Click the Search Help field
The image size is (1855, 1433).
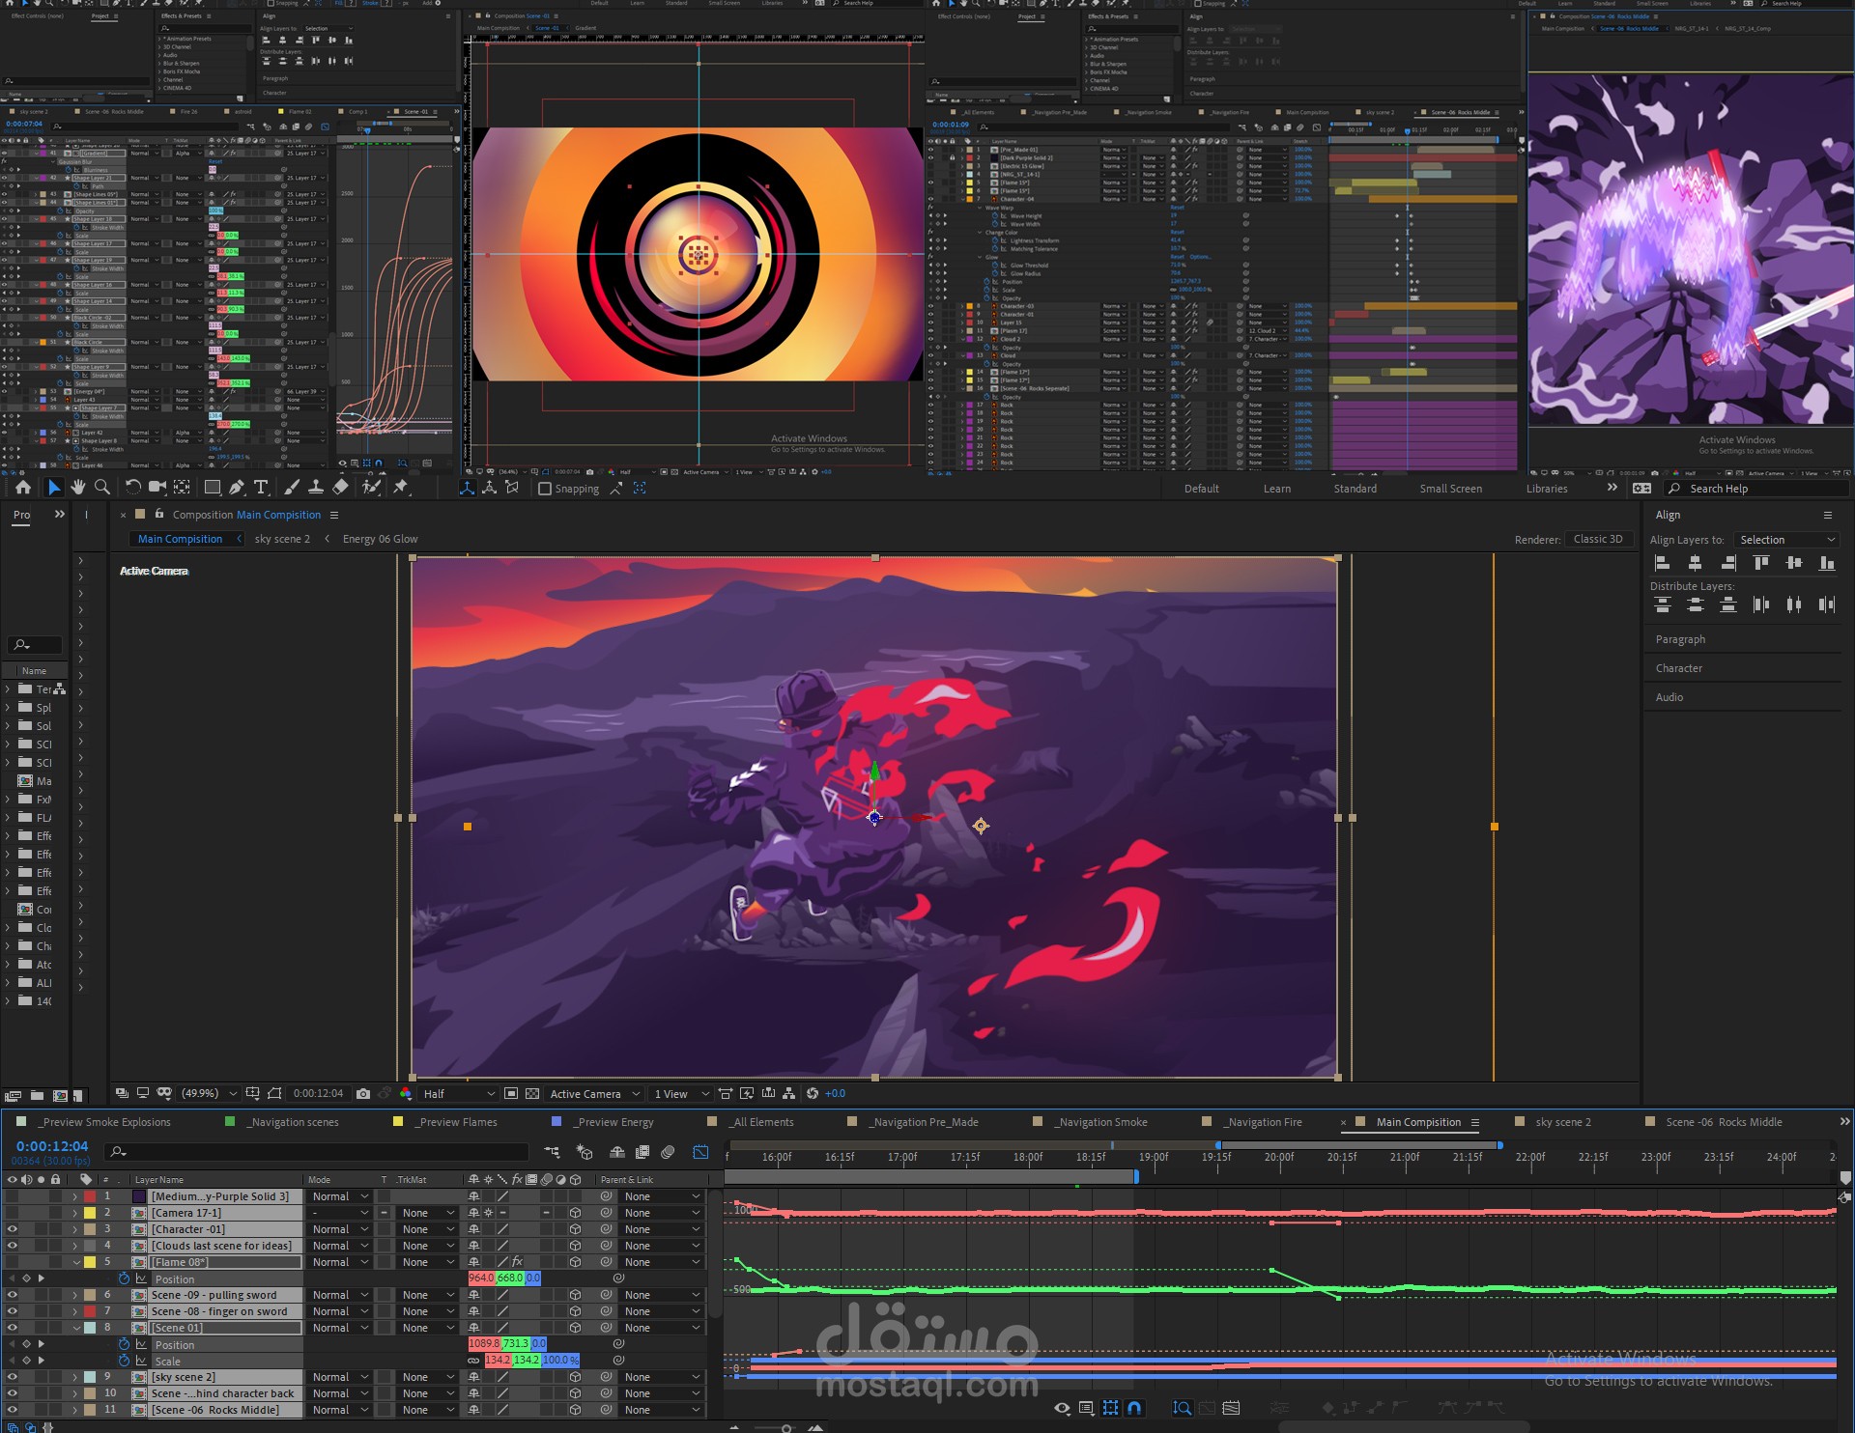pyautogui.click(x=1758, y=489)
